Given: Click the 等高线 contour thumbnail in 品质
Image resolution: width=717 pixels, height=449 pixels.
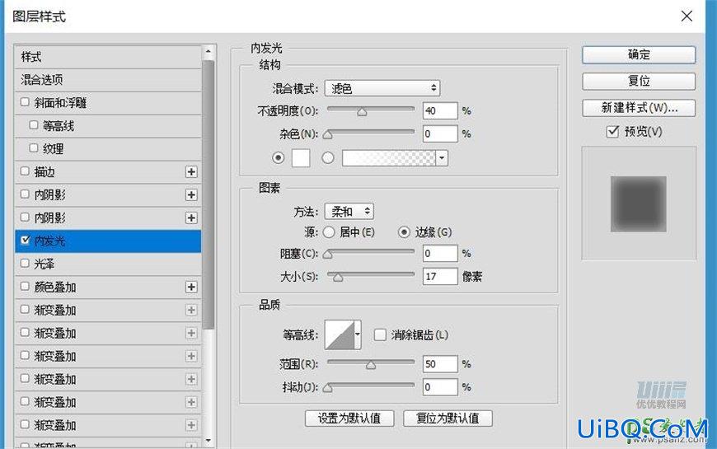Looking at the screenshot, I should [x=340, y=334].
